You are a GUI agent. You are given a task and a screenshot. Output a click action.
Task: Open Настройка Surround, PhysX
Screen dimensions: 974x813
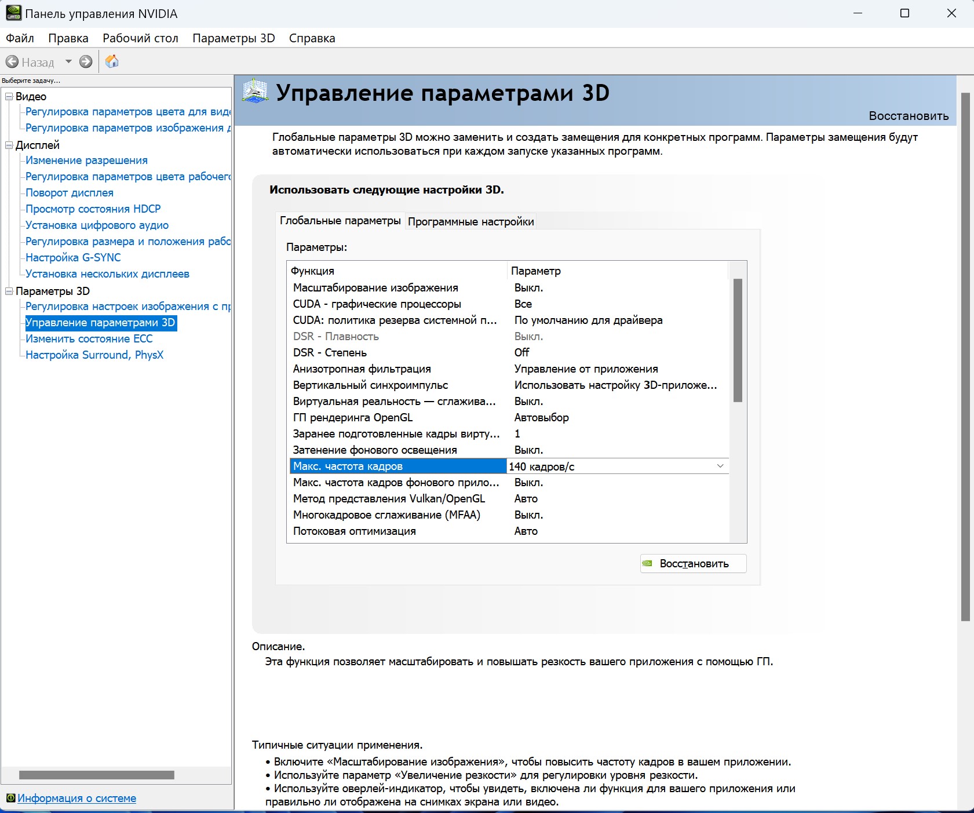[94, 355]
